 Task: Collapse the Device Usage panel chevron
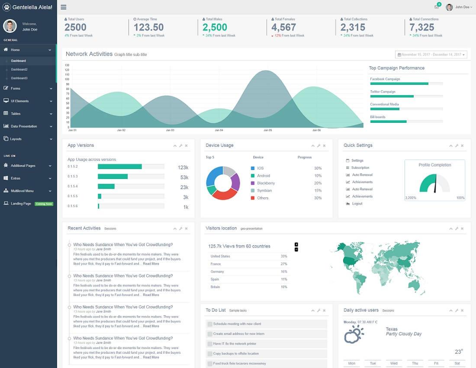[x=313, y=146]
